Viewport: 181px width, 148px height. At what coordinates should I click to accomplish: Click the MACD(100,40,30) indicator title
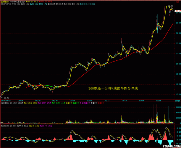pos(8,126)
